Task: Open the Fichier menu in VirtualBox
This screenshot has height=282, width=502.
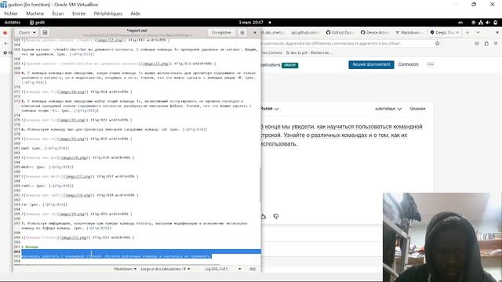Action: click(11, 13)
